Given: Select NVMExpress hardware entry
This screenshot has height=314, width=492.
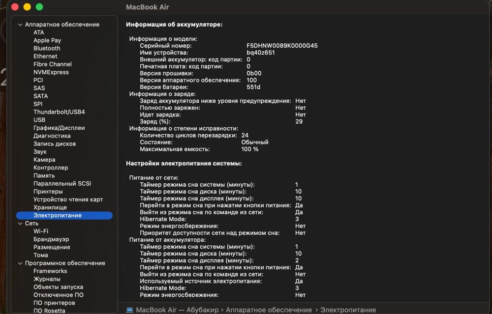Looking at the screenshot, I should point(51,72).
